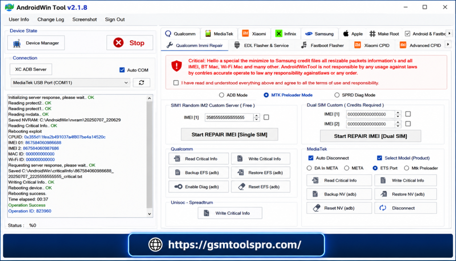
Task: Click the Infinix tab green X icon
Action: tap(279, 34)
